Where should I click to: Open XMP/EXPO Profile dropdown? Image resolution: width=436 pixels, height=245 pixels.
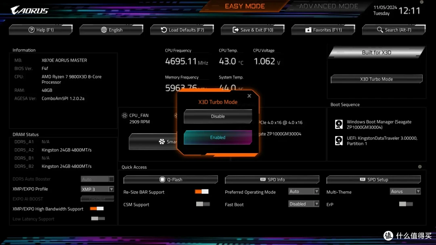tap(97, 189)
